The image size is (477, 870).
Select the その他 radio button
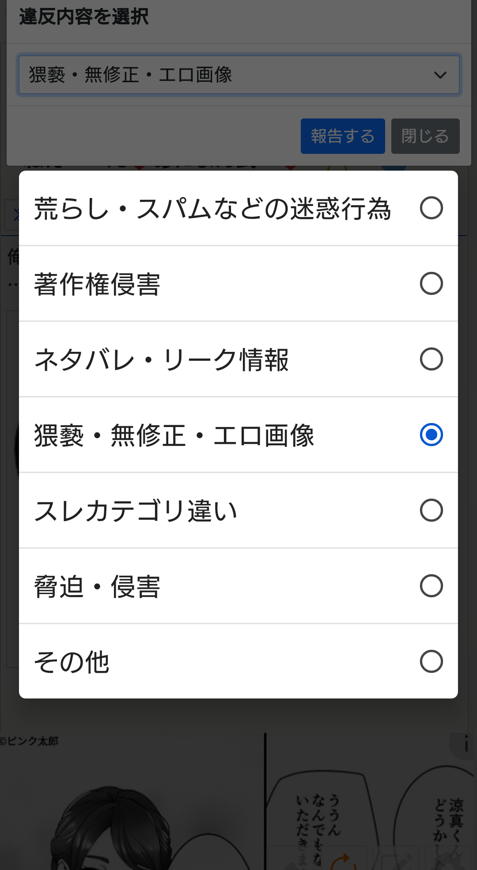coord(431,661)
